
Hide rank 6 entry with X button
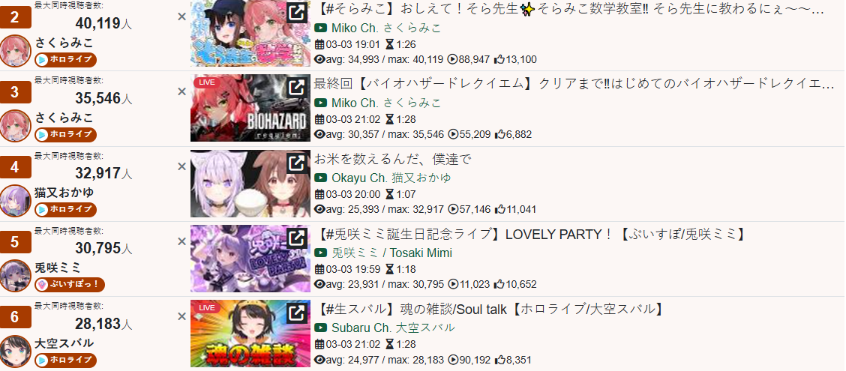click(x=181, y=316)
